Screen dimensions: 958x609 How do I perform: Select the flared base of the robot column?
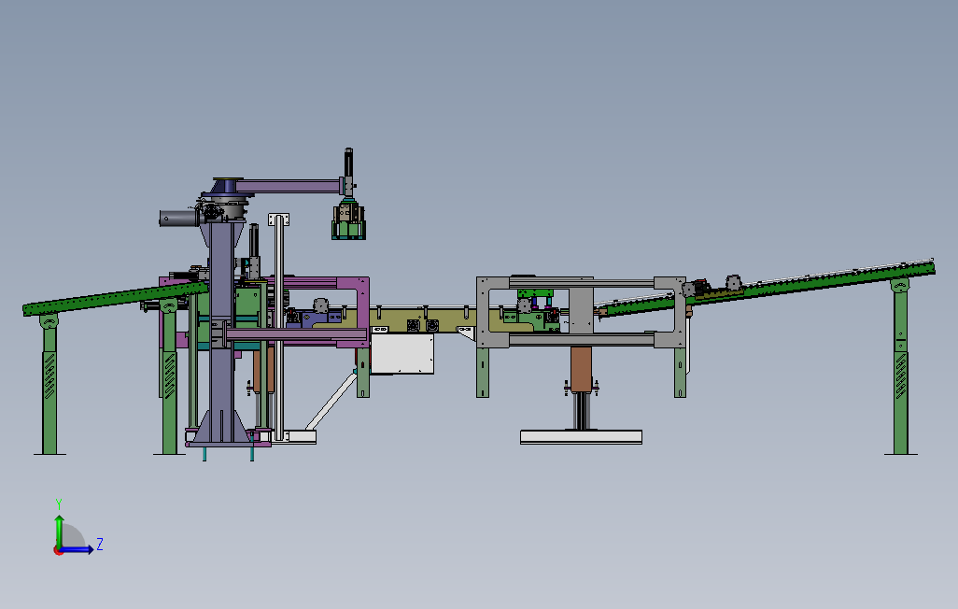[221, 427]
